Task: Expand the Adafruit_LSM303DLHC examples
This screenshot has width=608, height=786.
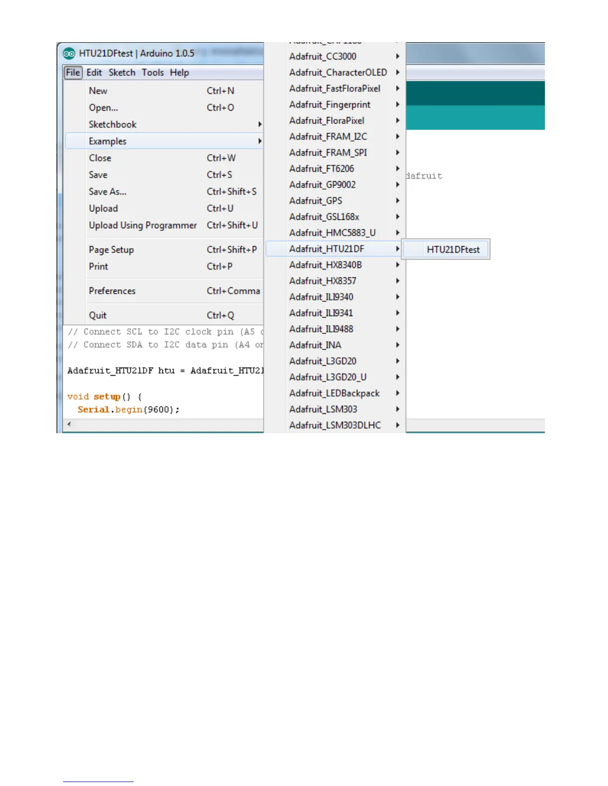Action: 335,426
